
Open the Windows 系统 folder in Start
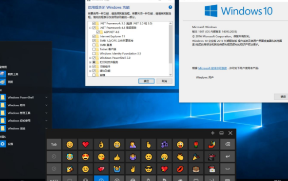click(x=24, y=129)
